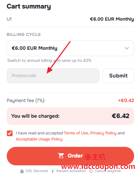This screenshot has width=138, height=176.
Task: Open the Terms of Use link
Action: point(76,133)
